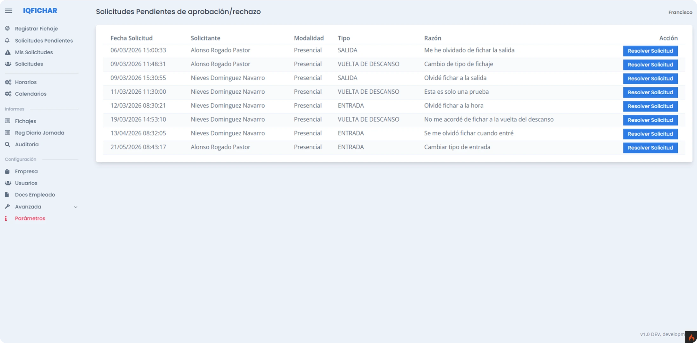697x343 pixels.
Task: Click the briefcase icon beside Empresa
Action: (7, 171)
